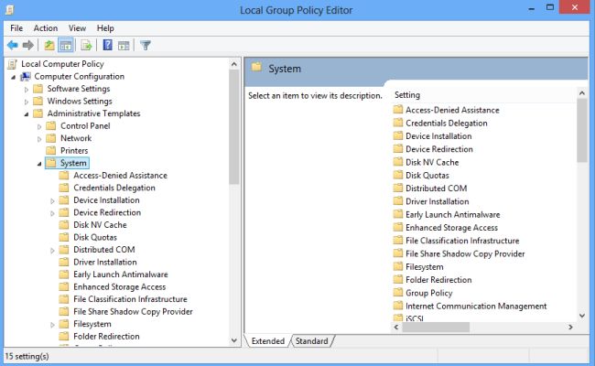Image resolution: width=595 pixels, height=366 pixels.
Task: Select Access-Denied Assistance in tree
Action: (x=120, y=176)
